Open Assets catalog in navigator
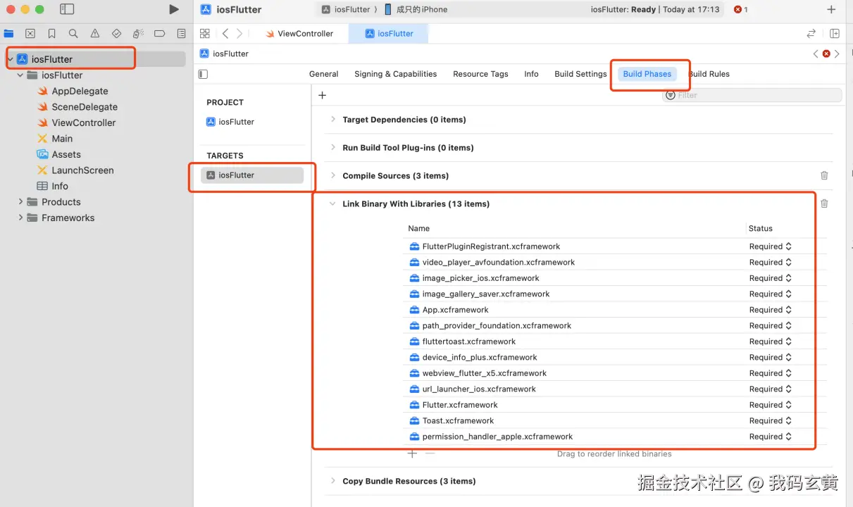The height and width of the screenshot is (507, 853). [66, 154]
